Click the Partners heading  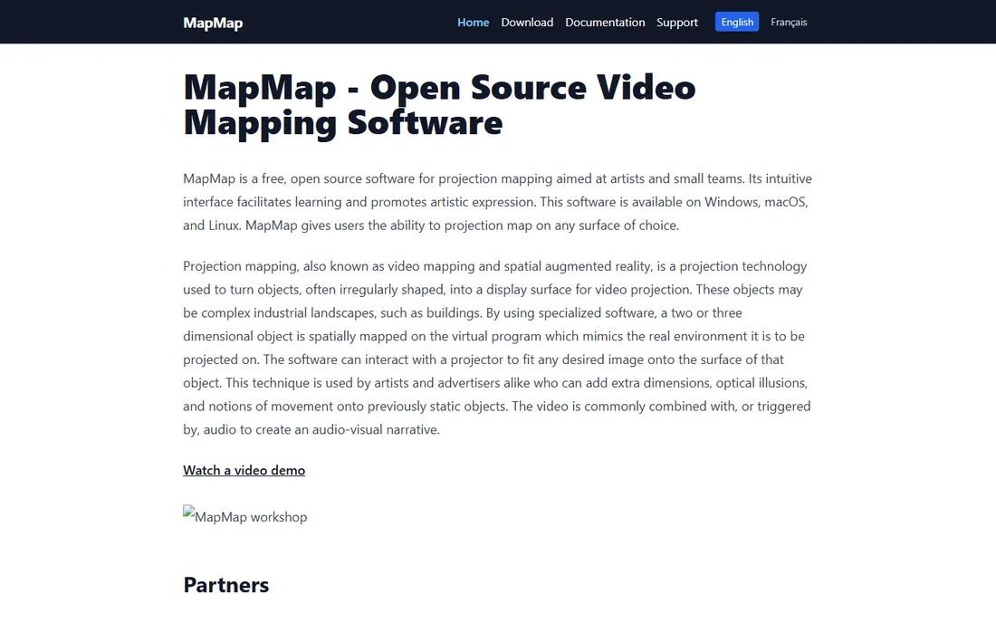click(226, 585)
